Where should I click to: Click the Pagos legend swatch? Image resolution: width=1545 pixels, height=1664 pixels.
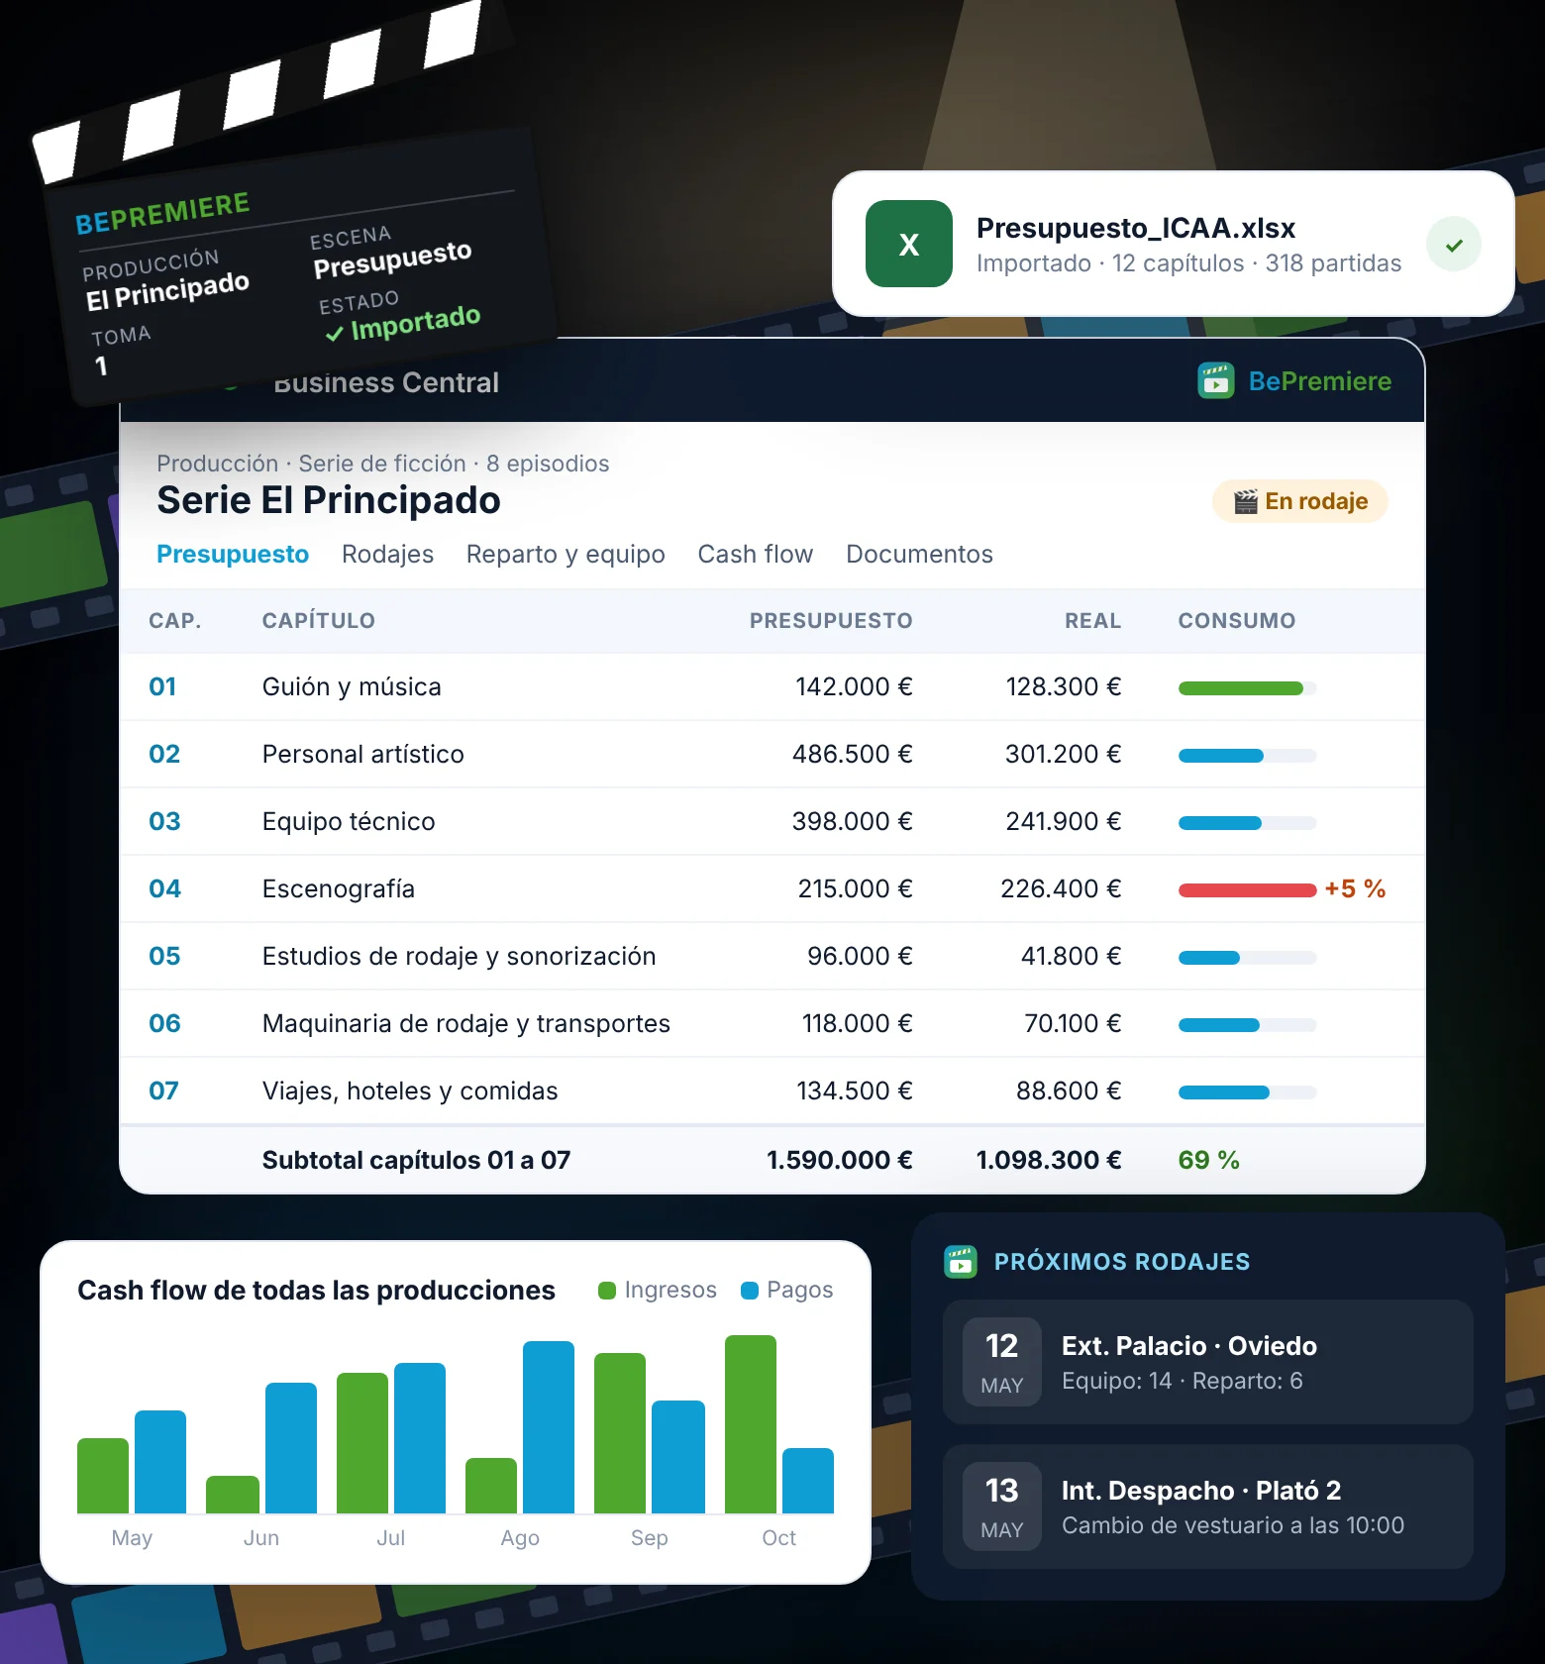coord(750,1290)
